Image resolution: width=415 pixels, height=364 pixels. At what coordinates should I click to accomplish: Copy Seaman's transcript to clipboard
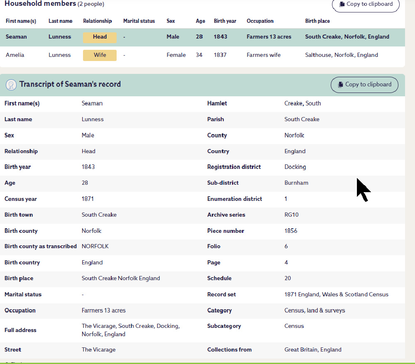pyautogui.click(x=364, y=85)
